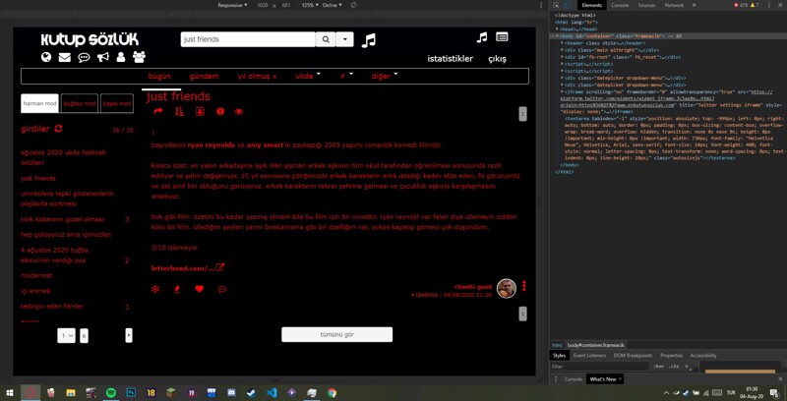Open the türk kızlarının güzel olması topic

point(62,219)
